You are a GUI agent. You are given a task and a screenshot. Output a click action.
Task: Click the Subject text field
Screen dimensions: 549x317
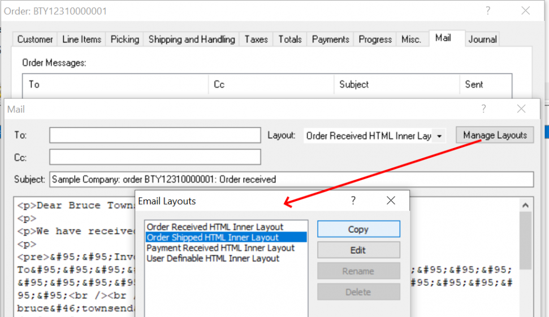point(291,179)
